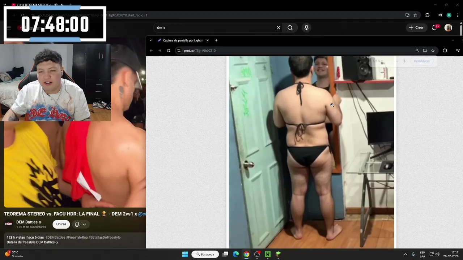Switch keyboard language ESP LAA
The height and width of the screenshot is (260, 463).
click(x=422, y=254)
